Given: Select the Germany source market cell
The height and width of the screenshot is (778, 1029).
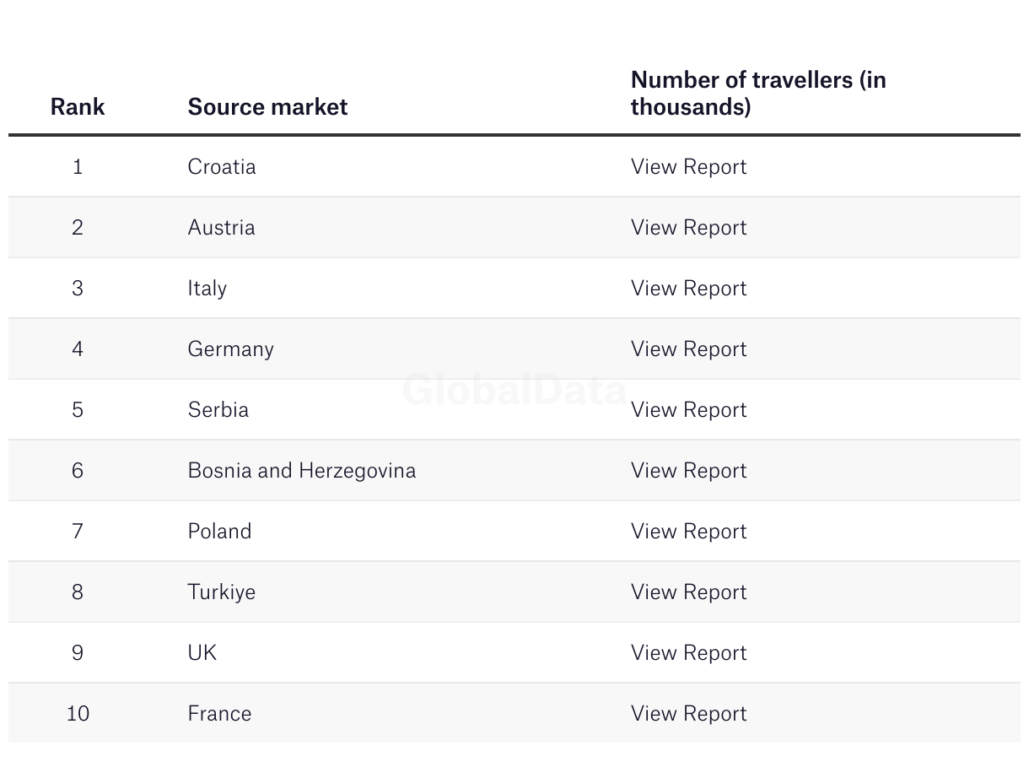Looking at the screenshot, I should point(230,349).
